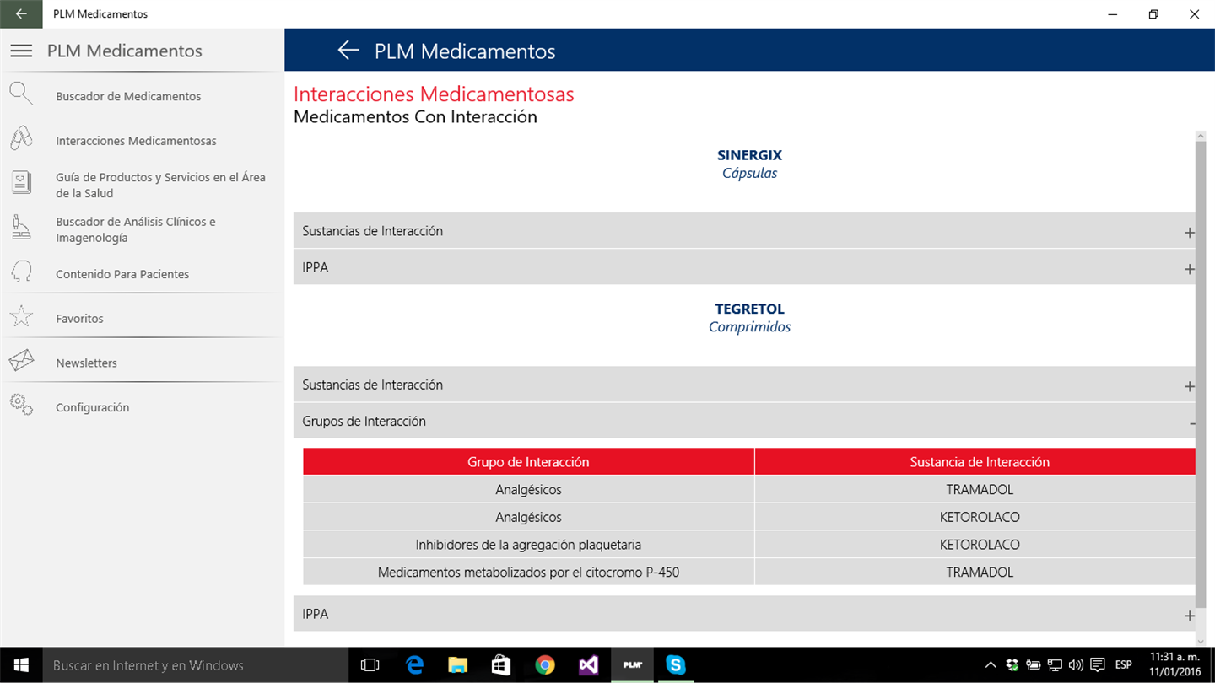
Task: Click the microscope icon for Análisis Clínicos
Action: pos(21,229)
